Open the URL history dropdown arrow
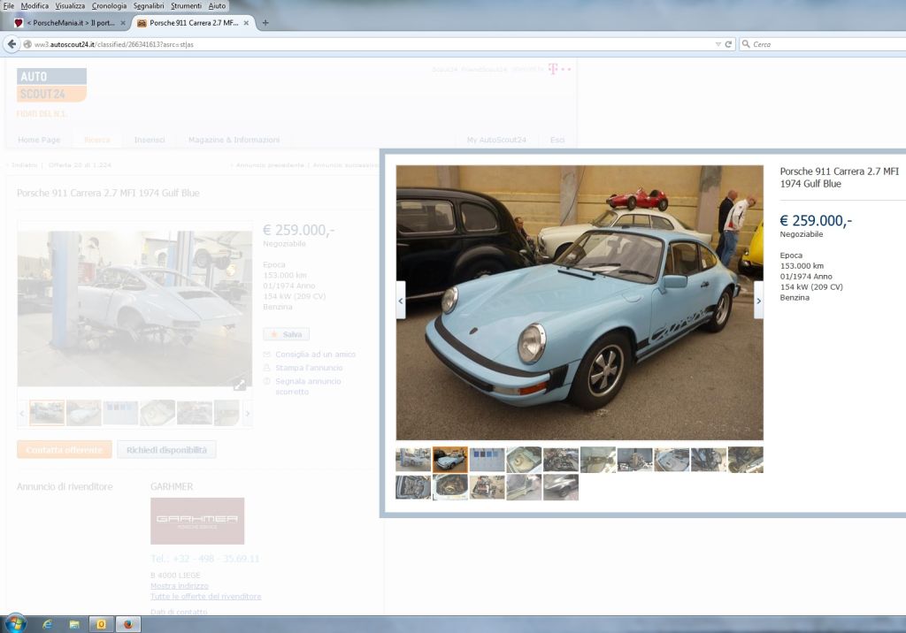 [718, 44]
